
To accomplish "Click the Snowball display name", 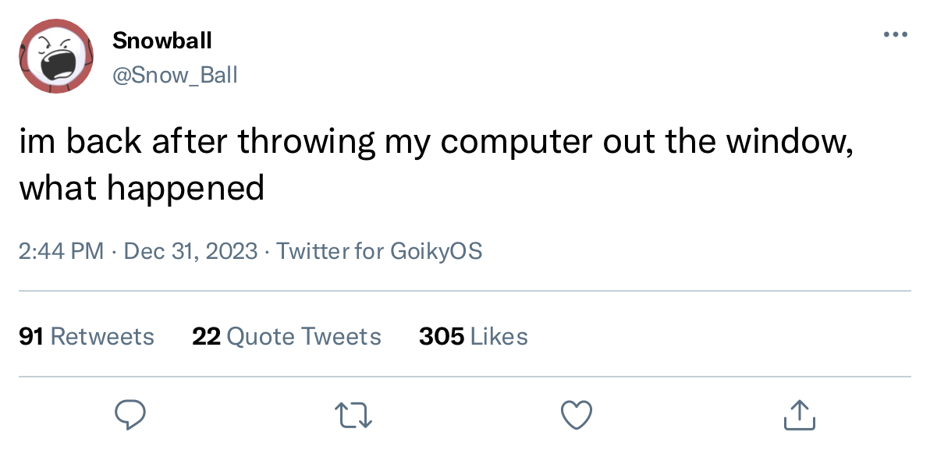I will [x=162, y=40].
